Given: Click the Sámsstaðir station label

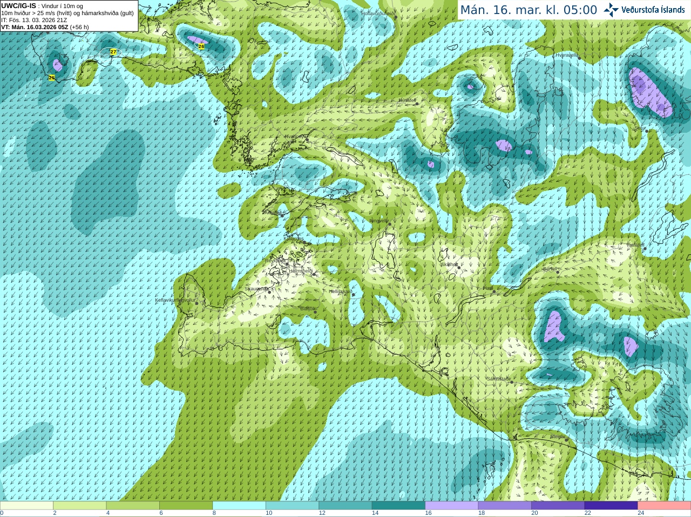Looking at the screenshot, I should [x=498, y=379].
